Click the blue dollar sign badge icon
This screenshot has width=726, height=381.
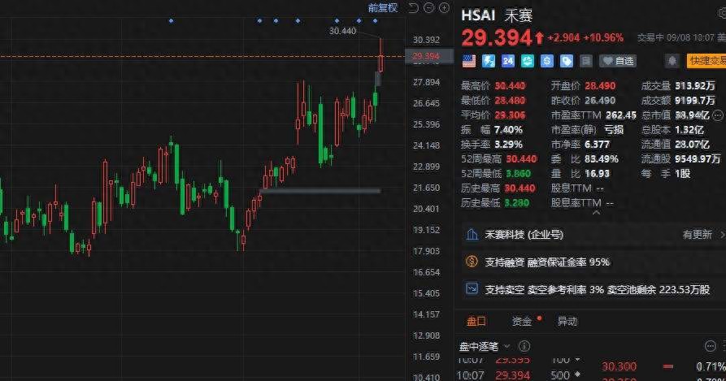547,61
